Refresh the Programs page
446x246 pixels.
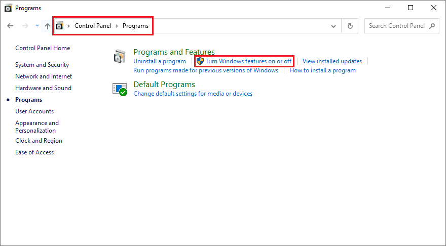point(350,26)
